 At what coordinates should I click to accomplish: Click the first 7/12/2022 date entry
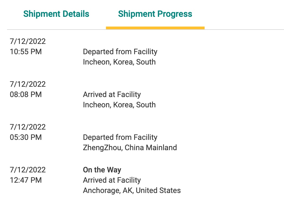pos(28,41)
